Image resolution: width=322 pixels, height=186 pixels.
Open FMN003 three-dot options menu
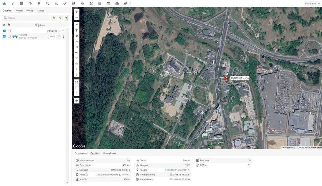(63, 36)
